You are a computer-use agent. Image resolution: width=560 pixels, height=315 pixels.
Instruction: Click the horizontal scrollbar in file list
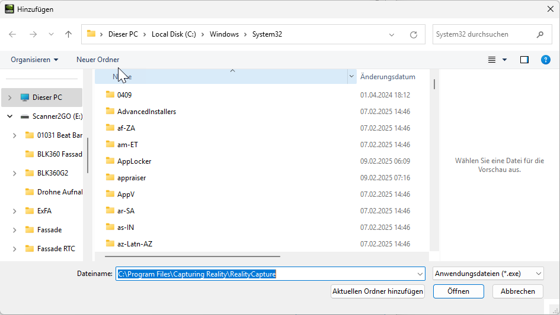click(192, 256)
